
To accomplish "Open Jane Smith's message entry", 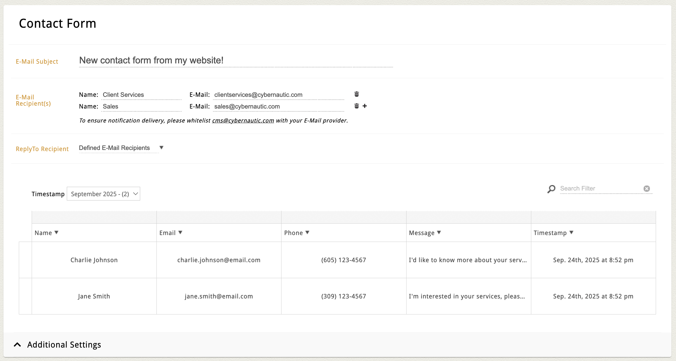I will click(466, 296).
